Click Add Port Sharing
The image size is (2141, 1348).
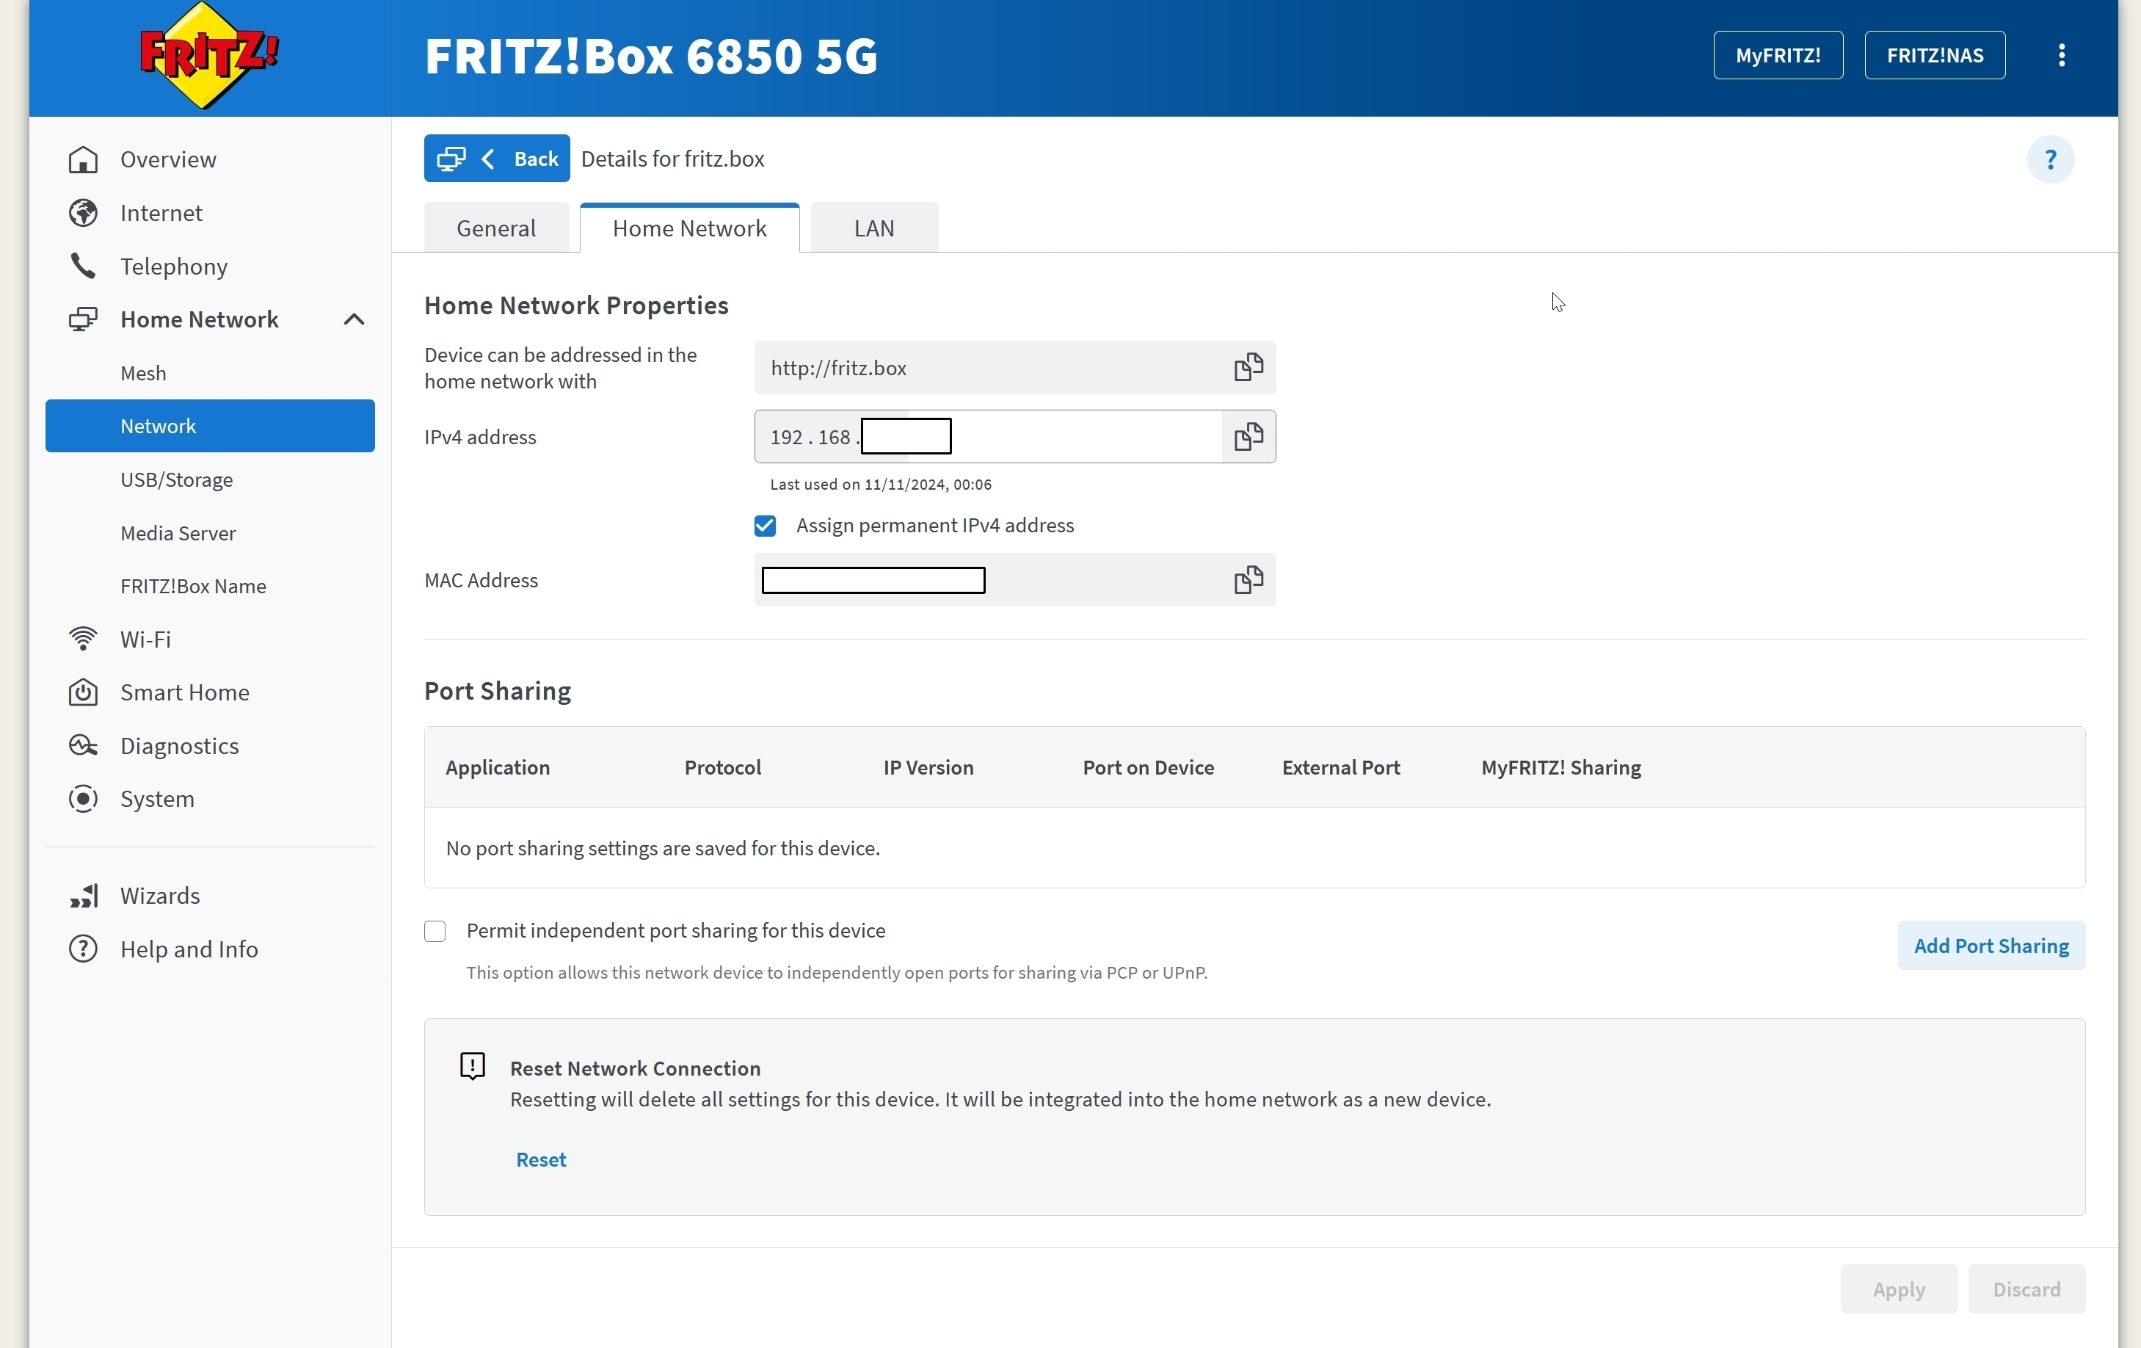1991,945
